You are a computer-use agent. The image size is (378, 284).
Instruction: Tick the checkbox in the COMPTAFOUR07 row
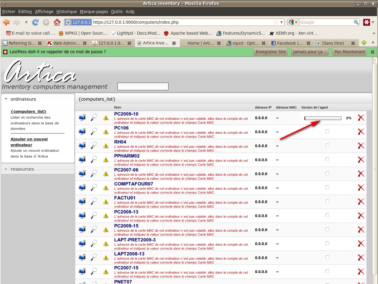[x=327, y=187]
